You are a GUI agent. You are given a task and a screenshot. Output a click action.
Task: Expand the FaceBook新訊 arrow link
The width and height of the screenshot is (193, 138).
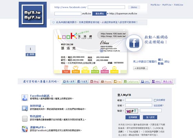[52, 96]
